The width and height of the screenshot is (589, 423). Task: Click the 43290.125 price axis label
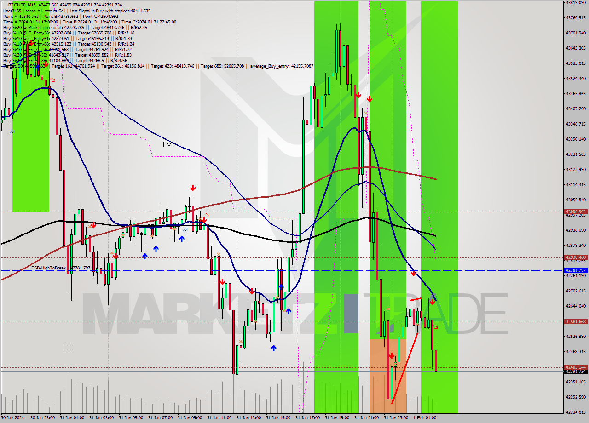click(x=576, y=139)
